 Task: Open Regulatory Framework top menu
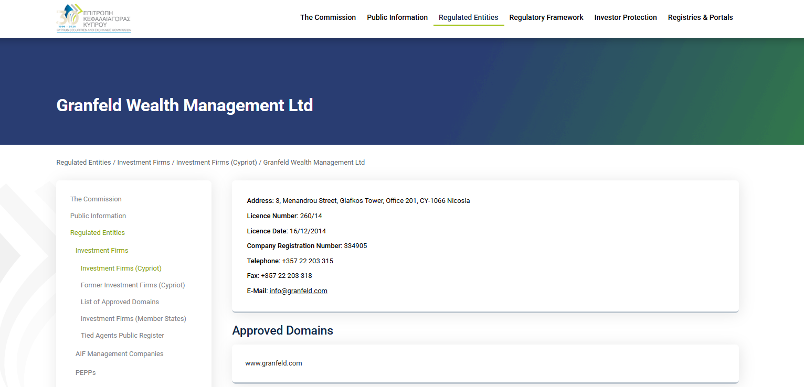[x=546, y=17]
